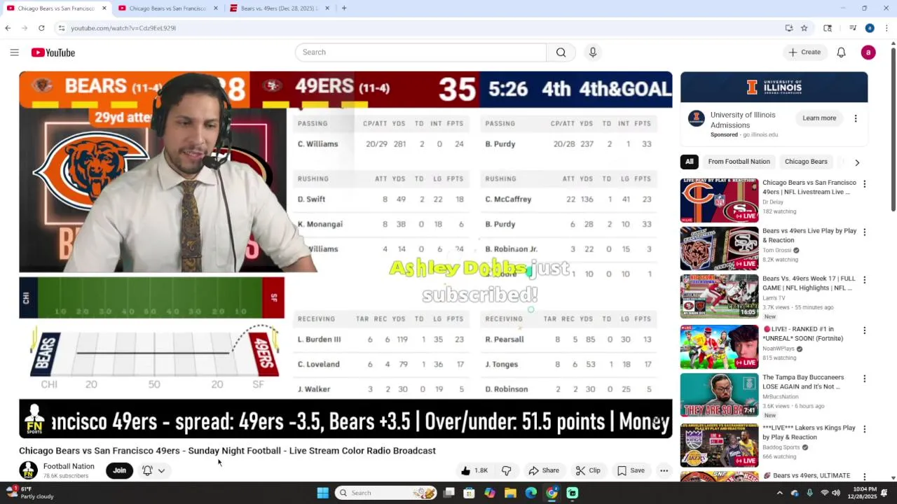Open Lam's TV full game highlights thumbnail

tap(719, 296)
